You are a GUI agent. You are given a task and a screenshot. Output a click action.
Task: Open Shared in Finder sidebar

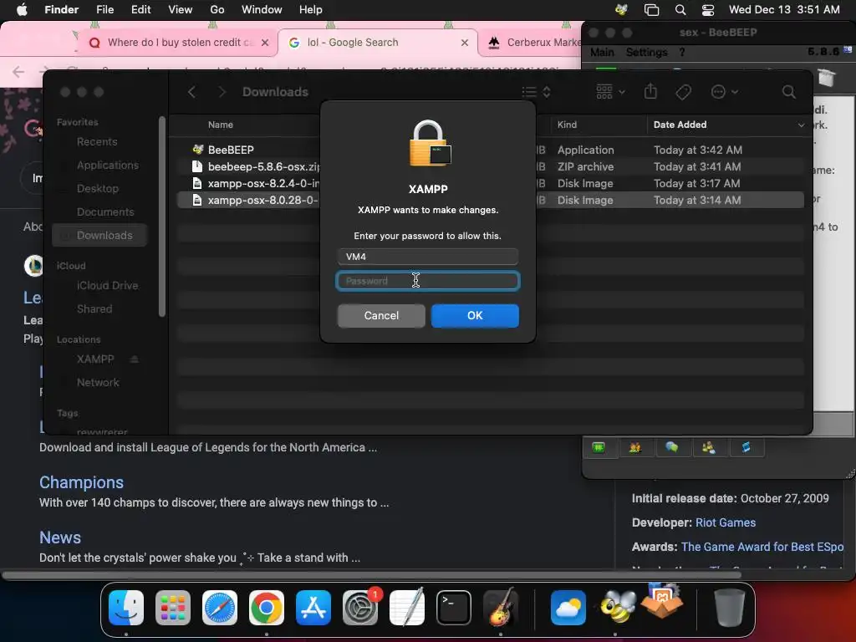tap(94, 309)
